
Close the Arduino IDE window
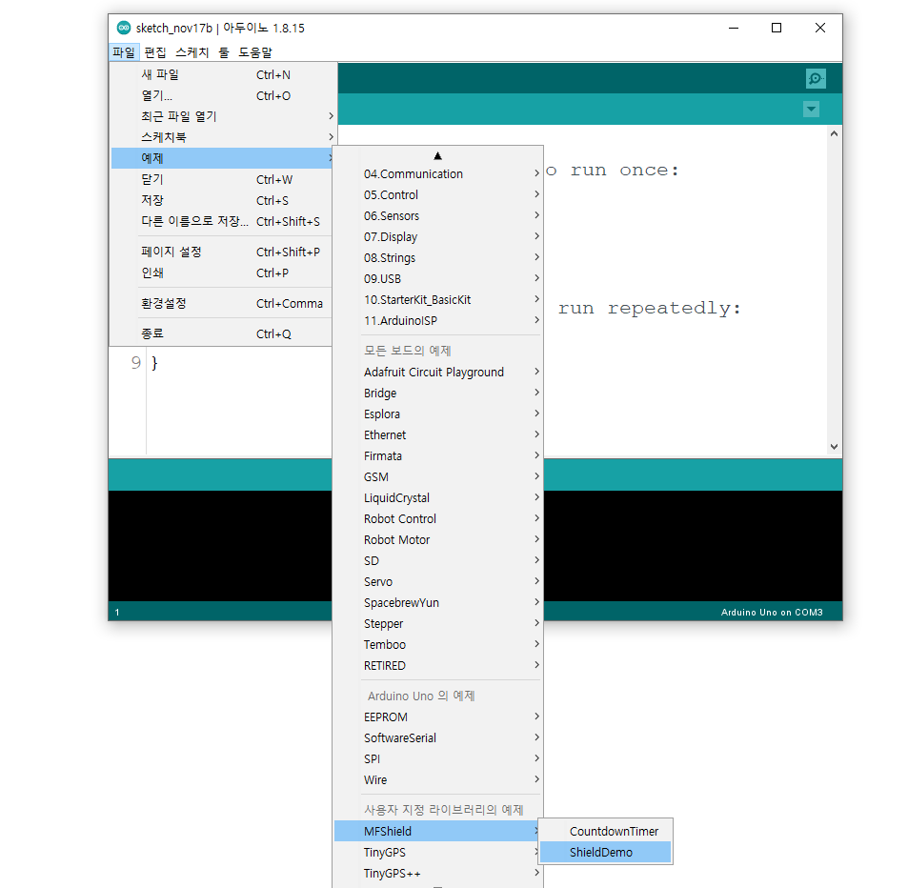coord(820,28)
